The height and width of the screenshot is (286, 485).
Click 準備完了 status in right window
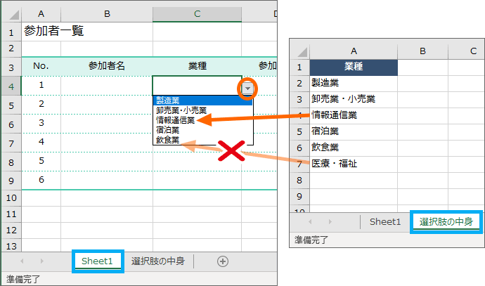(x=311, y=240)
